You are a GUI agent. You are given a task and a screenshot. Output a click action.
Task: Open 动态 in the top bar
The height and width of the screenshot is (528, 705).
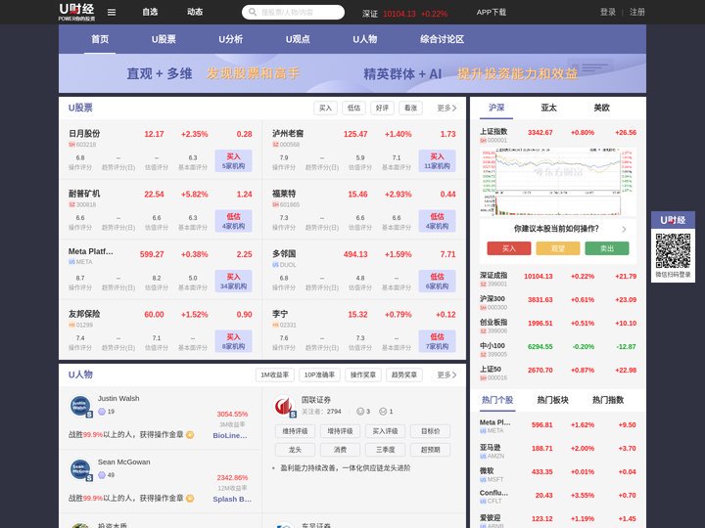(x=195, y=12)
